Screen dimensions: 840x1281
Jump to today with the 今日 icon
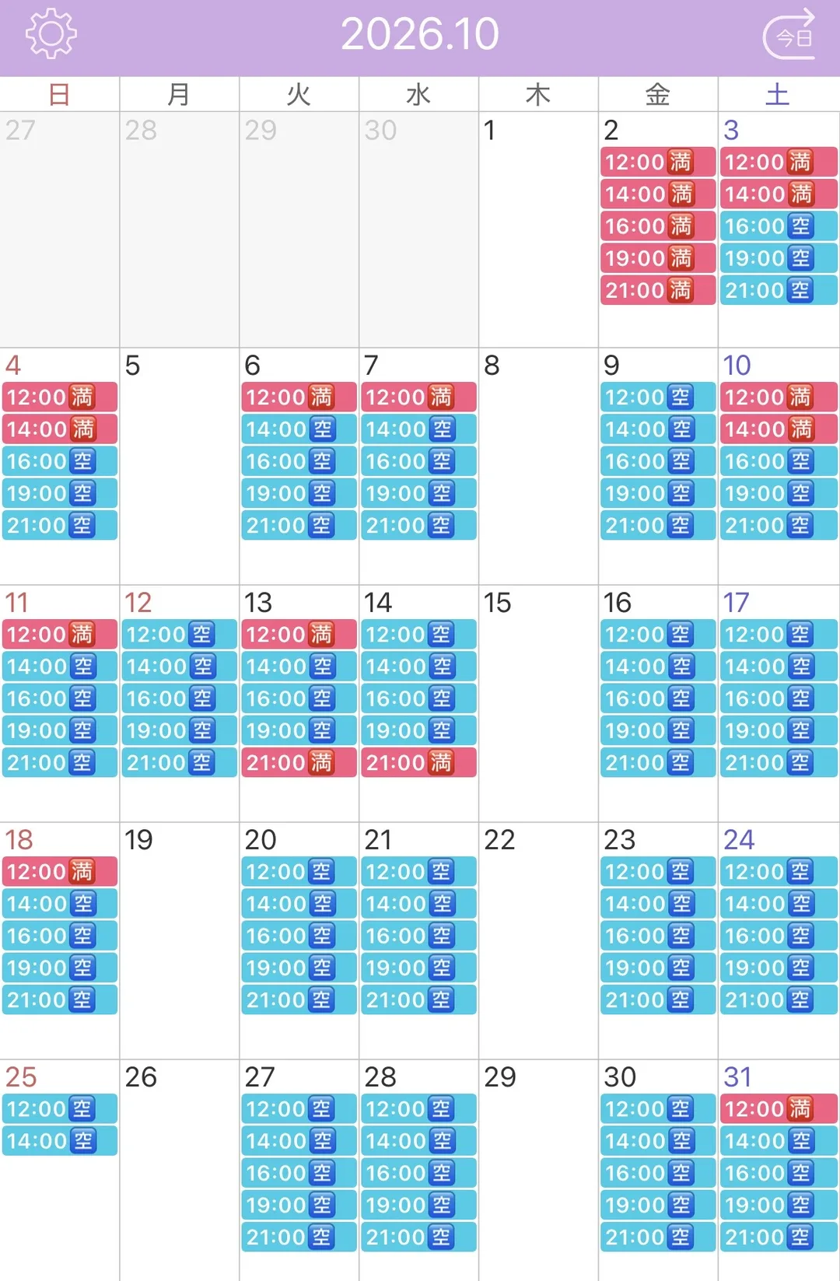pyautogui.click(x=789, y=34)
